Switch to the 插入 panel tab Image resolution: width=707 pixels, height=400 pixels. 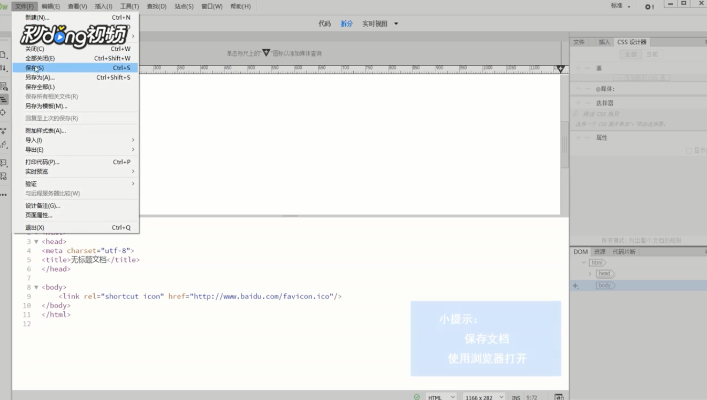[604, 42]
